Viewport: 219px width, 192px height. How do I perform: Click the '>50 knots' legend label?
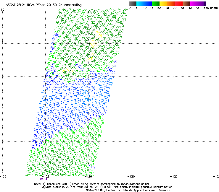pos(210,8)
